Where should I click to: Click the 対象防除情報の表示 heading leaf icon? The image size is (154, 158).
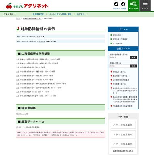click(x=18, y=29)
